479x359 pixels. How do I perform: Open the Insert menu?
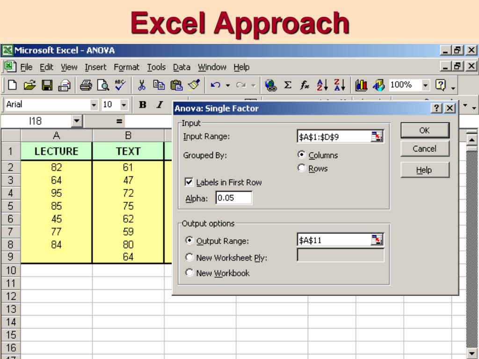(95, 67)
